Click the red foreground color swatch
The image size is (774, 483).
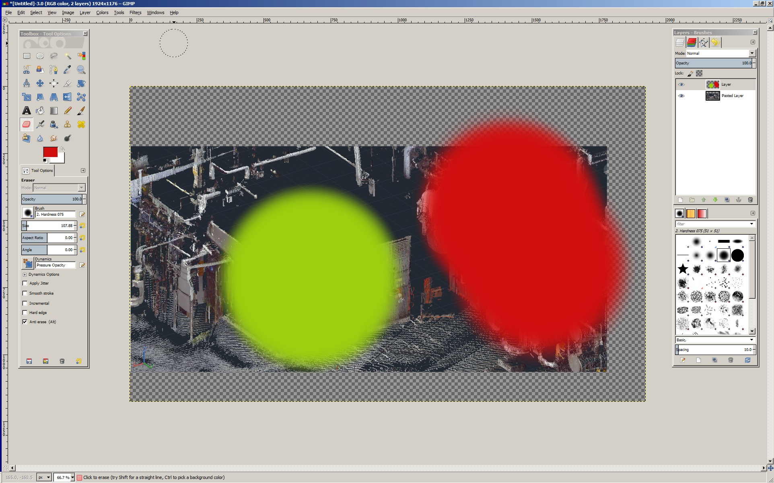point(50,152)
